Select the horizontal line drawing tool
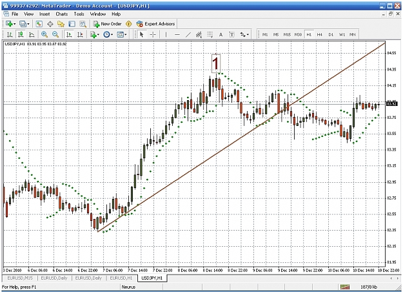This screenshot has width=403, height=292. click(177, 34)
